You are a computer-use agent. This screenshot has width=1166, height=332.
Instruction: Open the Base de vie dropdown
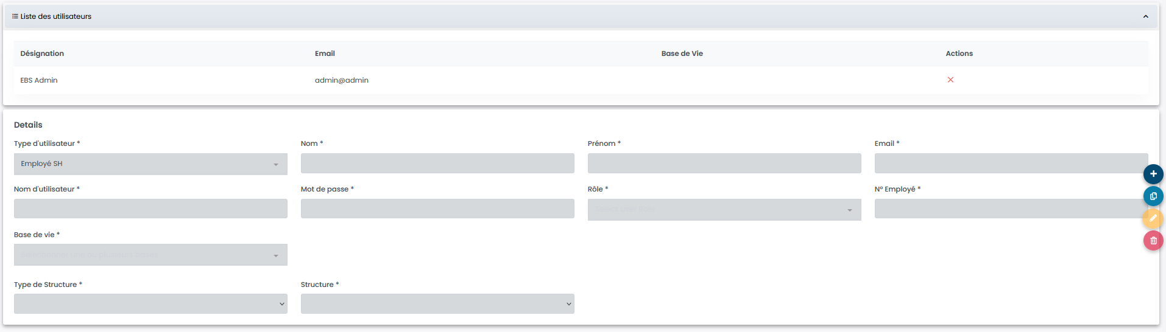150,255
